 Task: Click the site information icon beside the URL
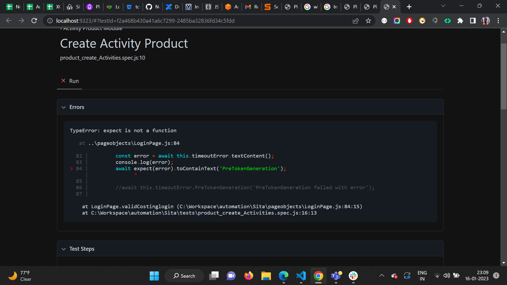[x=50, y=21]
